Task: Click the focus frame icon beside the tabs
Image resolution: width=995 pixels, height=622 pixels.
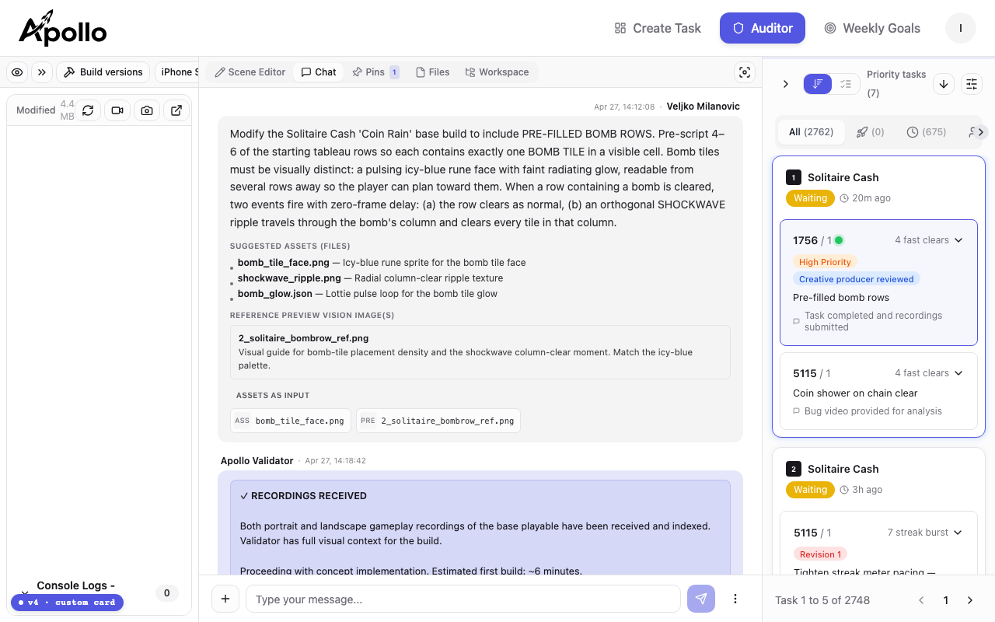Action: pyautogui.click(x=745, y=72)
